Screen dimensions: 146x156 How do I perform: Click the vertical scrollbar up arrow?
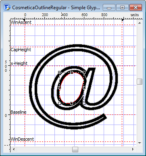click(x=140, y=23)
